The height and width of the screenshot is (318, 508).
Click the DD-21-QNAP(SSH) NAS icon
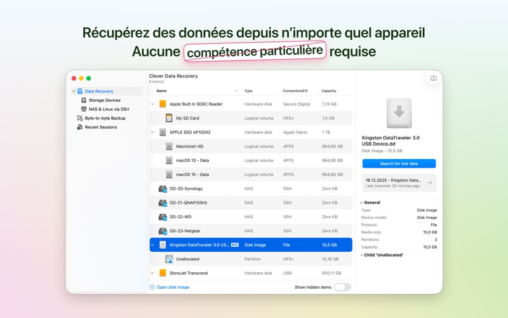[x=163, y=202]
